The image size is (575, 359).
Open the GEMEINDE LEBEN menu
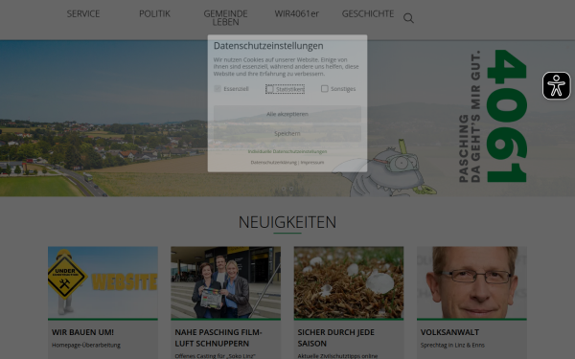(225, 17)
